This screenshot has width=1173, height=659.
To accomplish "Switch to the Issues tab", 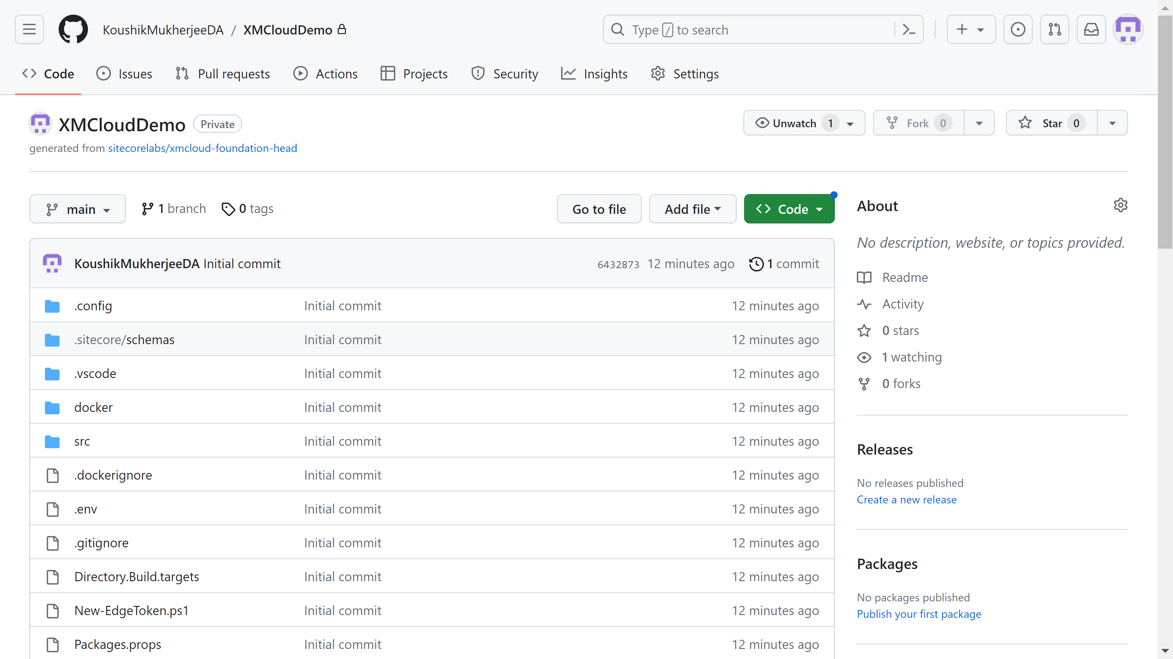I will 124,74.
